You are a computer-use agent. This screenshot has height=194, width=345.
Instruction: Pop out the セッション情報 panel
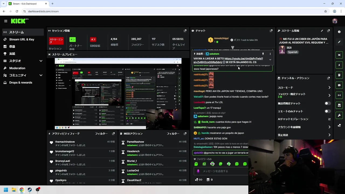pyautogui.click(x=185, y=31)
